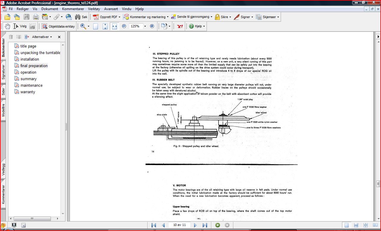Select the Hand tool in the toolbar
This screenshot has height=231, width=381.
[x=7, y=26]
